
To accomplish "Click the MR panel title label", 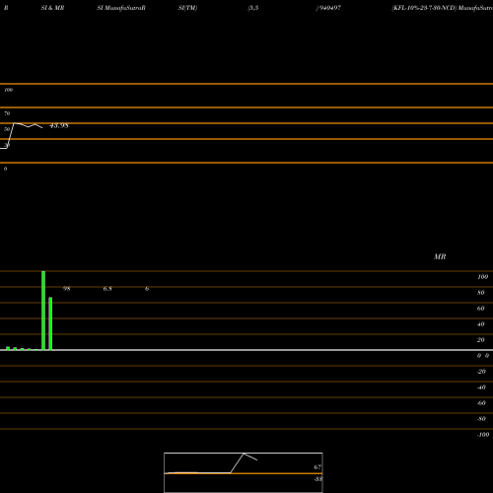I will [440, 256].
